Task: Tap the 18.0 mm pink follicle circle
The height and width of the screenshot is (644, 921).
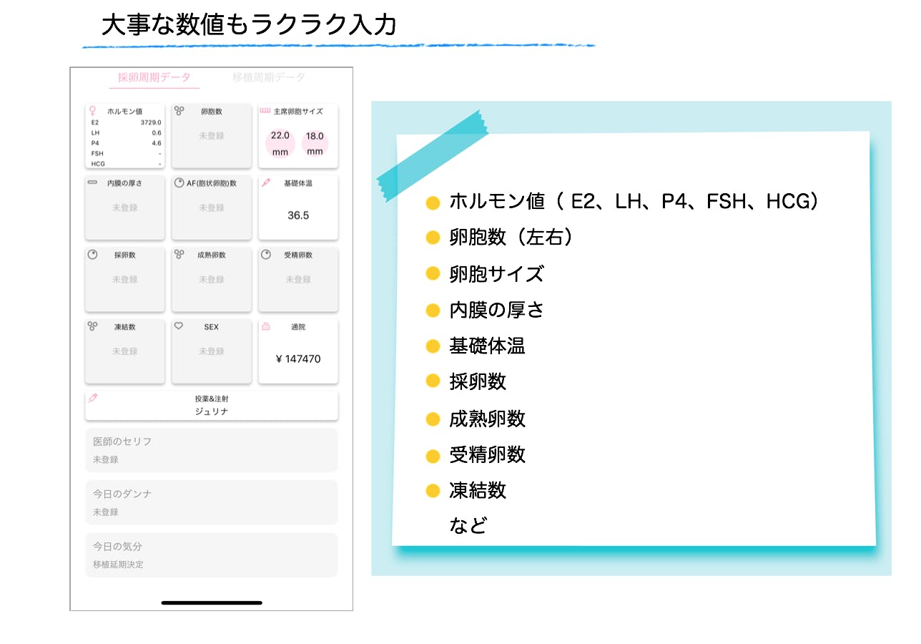Action: 315,143
